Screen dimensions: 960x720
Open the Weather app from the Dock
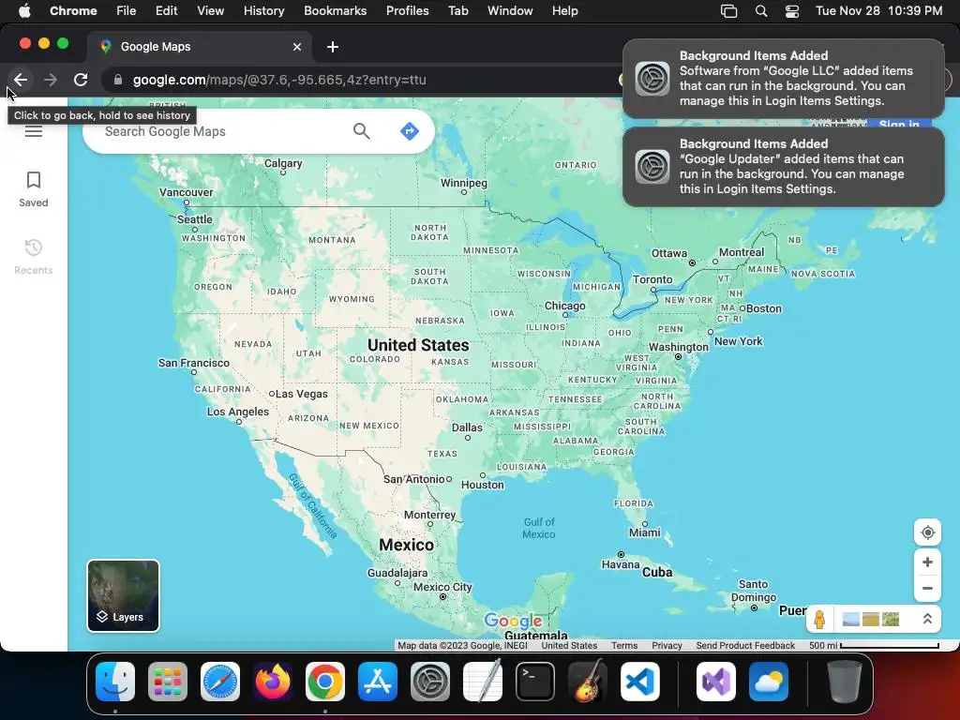click(x=769, y=682)
